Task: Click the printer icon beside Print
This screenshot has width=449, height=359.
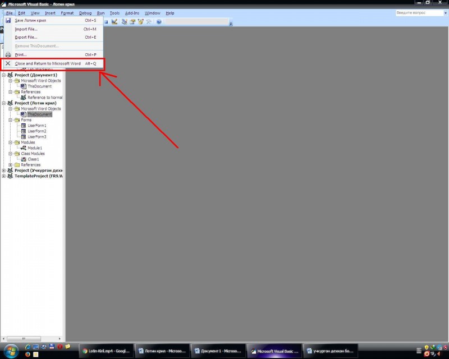Action: click(x=8, y=54)
